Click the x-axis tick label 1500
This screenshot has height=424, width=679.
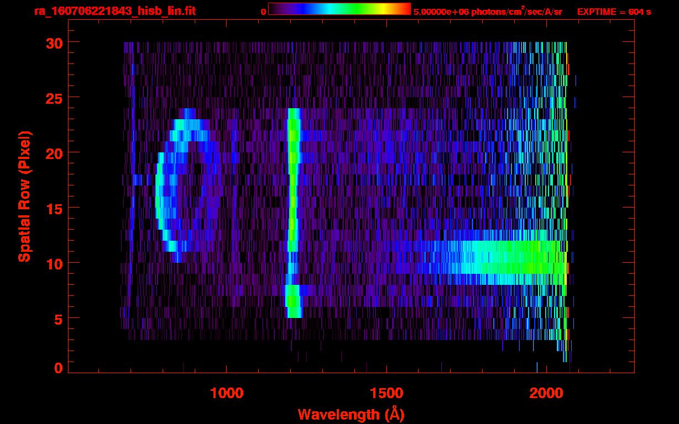tap(386, 393)
